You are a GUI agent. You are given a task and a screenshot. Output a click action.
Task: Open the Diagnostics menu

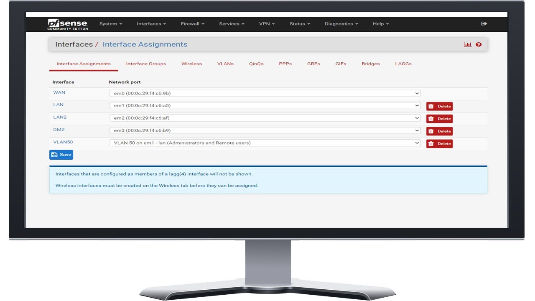click(x=341, y=24)
